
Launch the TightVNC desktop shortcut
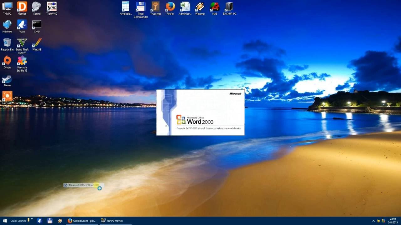point(52,8)
